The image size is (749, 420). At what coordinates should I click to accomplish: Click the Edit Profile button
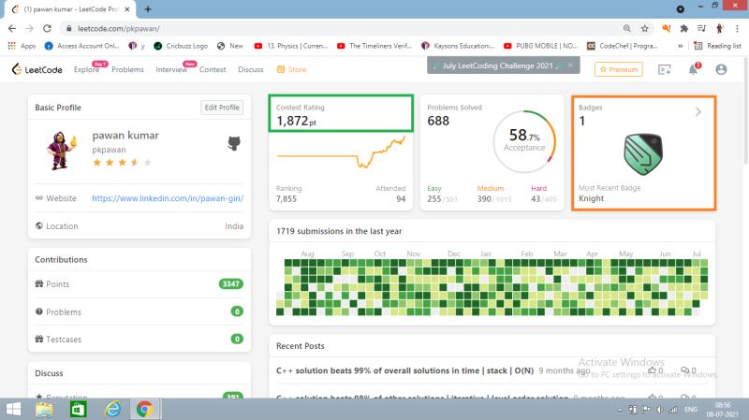(222, 108)
